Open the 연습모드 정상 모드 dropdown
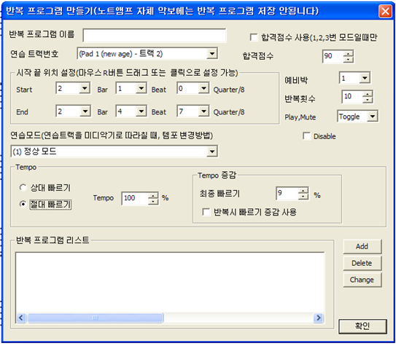The width and height of the screenshot is (396, 346). point(212,152)
